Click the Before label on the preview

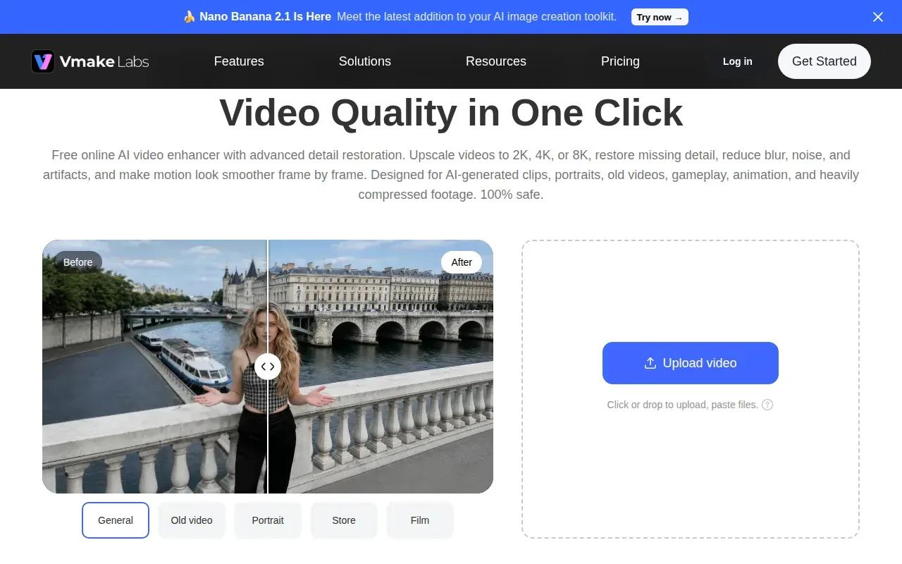pyautogui.click(x=78, y=262)
